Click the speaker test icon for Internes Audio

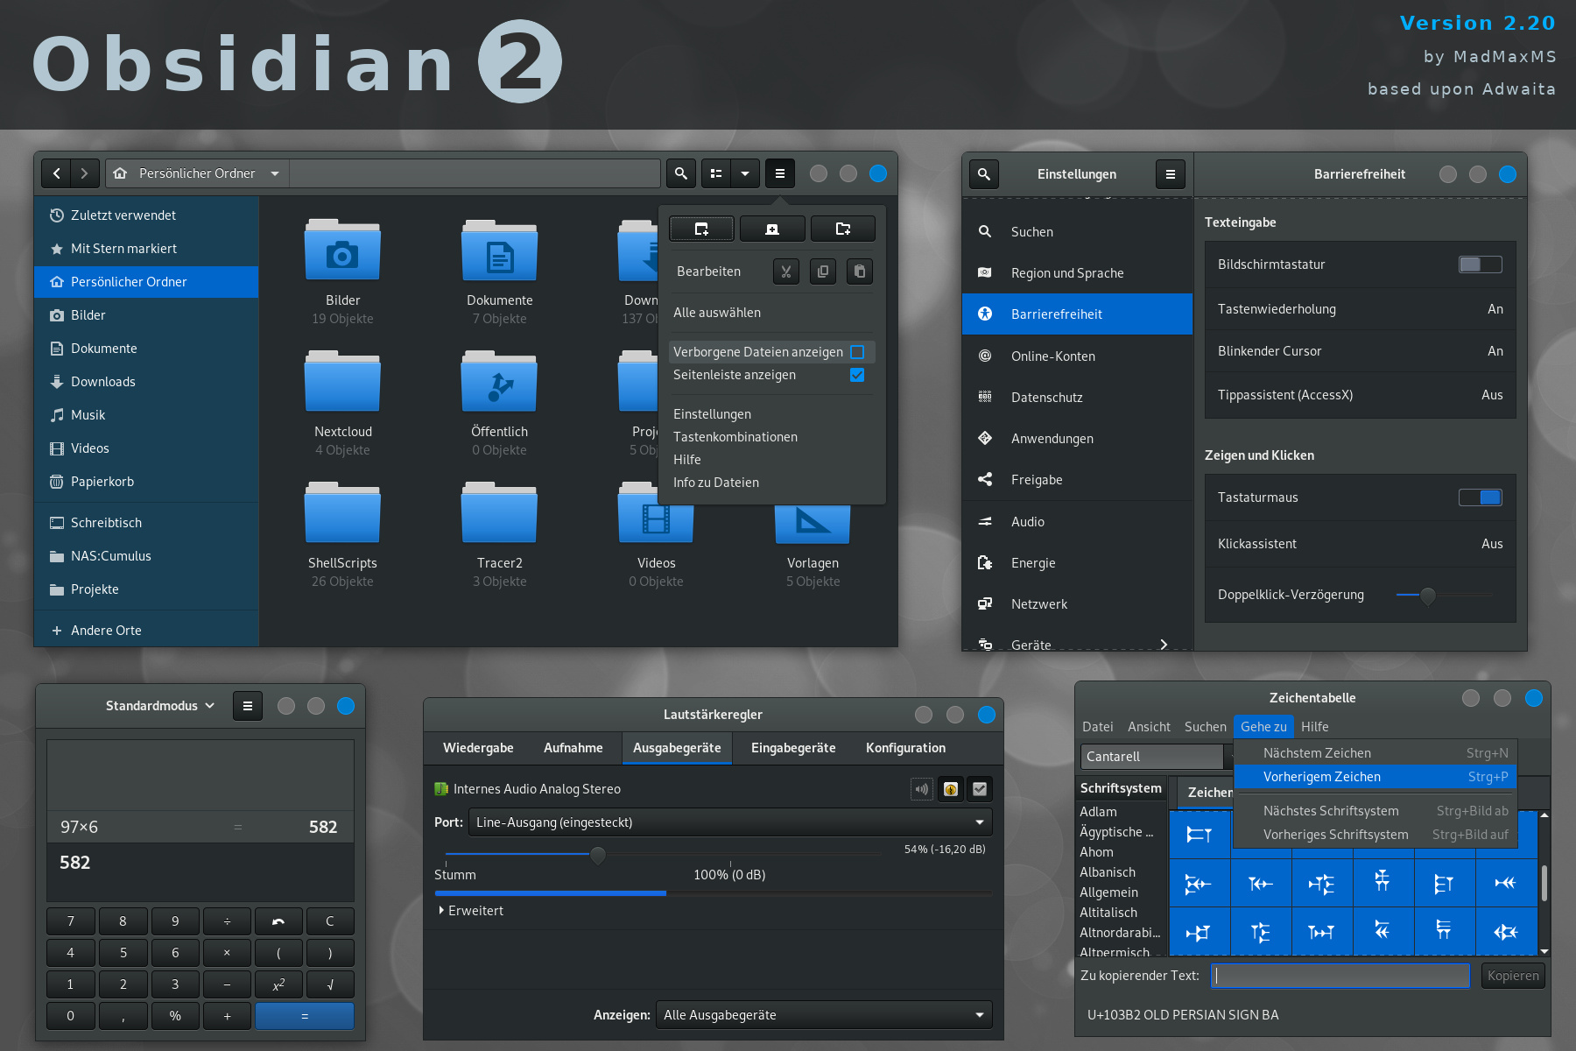click(920, 788)
